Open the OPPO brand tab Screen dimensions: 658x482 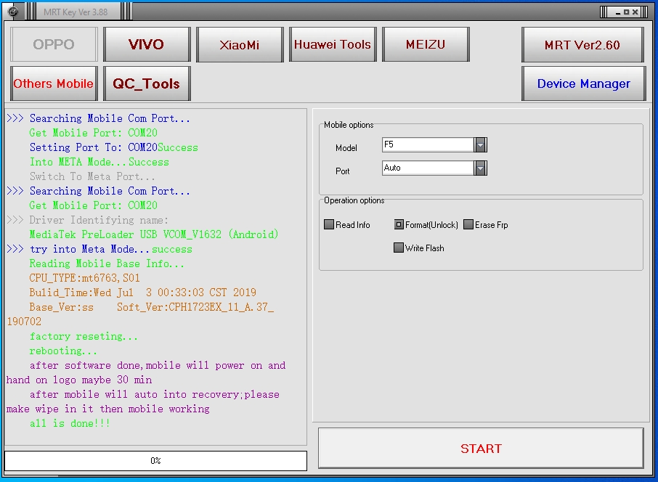[x=54, y=44]
